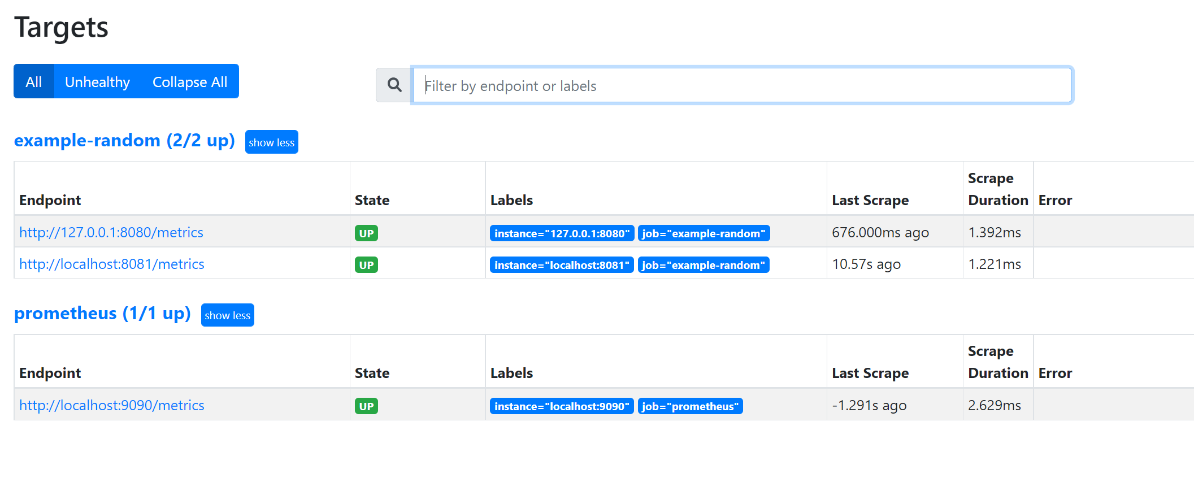Click Scrape Duration header in example-random table

pos(998,189)
